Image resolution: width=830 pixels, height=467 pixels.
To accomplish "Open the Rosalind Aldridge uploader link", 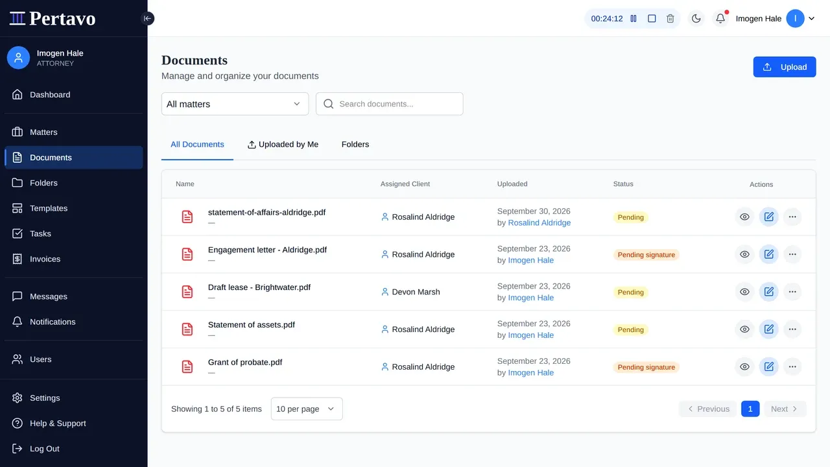I will coord(539,222).
